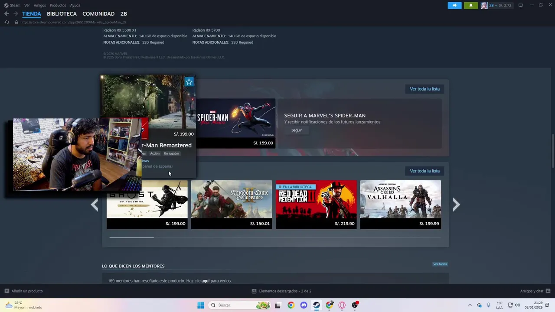The height and width of the screenshot is (312, 555).
Task: Open Discord from the taskbar
Action: (x=304, y=305)
